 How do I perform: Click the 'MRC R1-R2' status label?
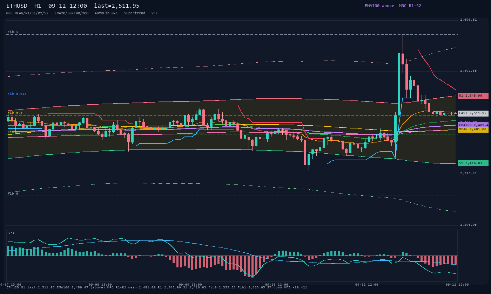coord(410,6)
